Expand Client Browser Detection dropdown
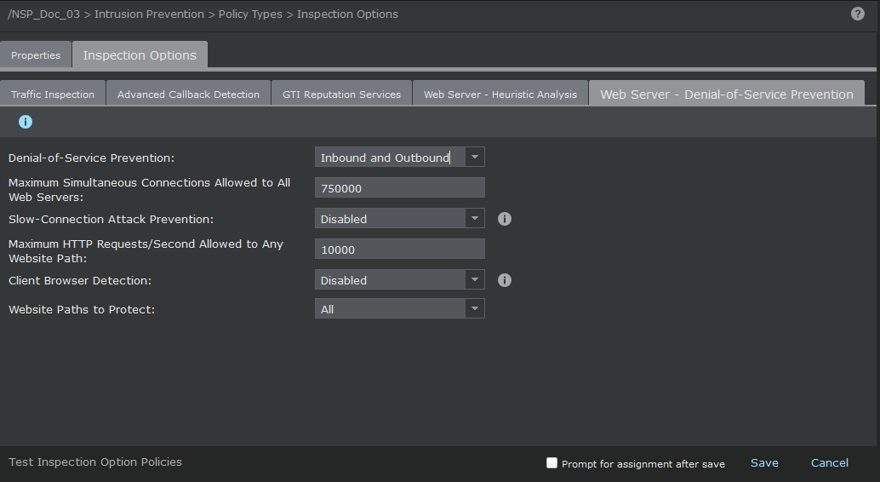 (x=475, y=279)
